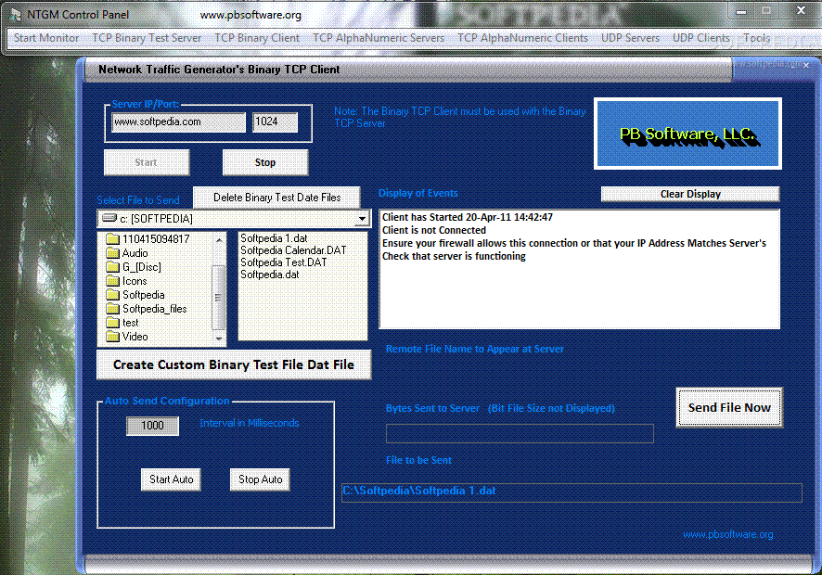Image resolution: width=822 pixels, height=575 pixels.
Task: Open the UDP Servers menu
Action: [630, 38]
